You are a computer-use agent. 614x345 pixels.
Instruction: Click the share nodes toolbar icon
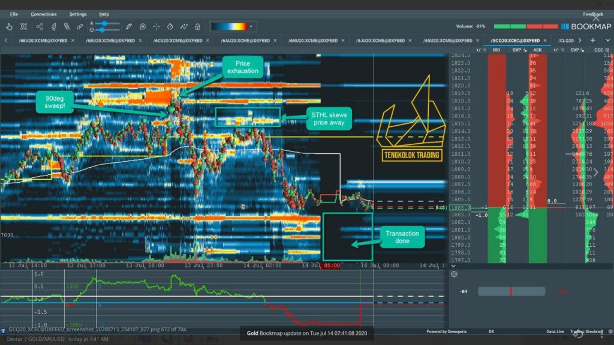click(x=40, y=26)
